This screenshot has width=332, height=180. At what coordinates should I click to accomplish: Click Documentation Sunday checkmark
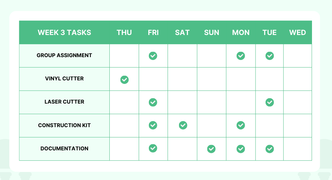(x=211, y=149)
